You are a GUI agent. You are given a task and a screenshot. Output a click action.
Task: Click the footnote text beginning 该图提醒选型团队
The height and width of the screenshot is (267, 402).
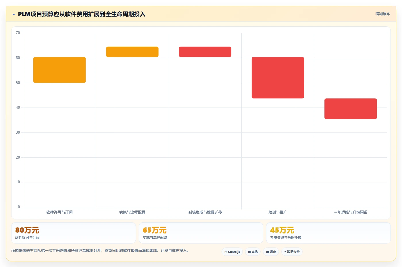(101, 250)
